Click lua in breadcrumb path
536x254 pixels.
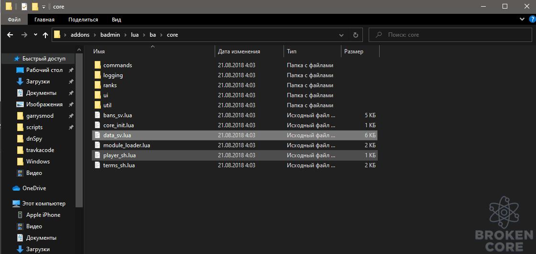click(135, 35)
